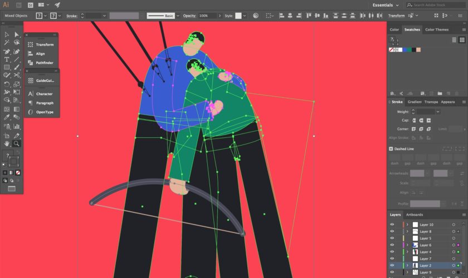Enable the Dashed Line checkbox
The height and width of the screenshot is (278, 468).
[x=391, y=148]
